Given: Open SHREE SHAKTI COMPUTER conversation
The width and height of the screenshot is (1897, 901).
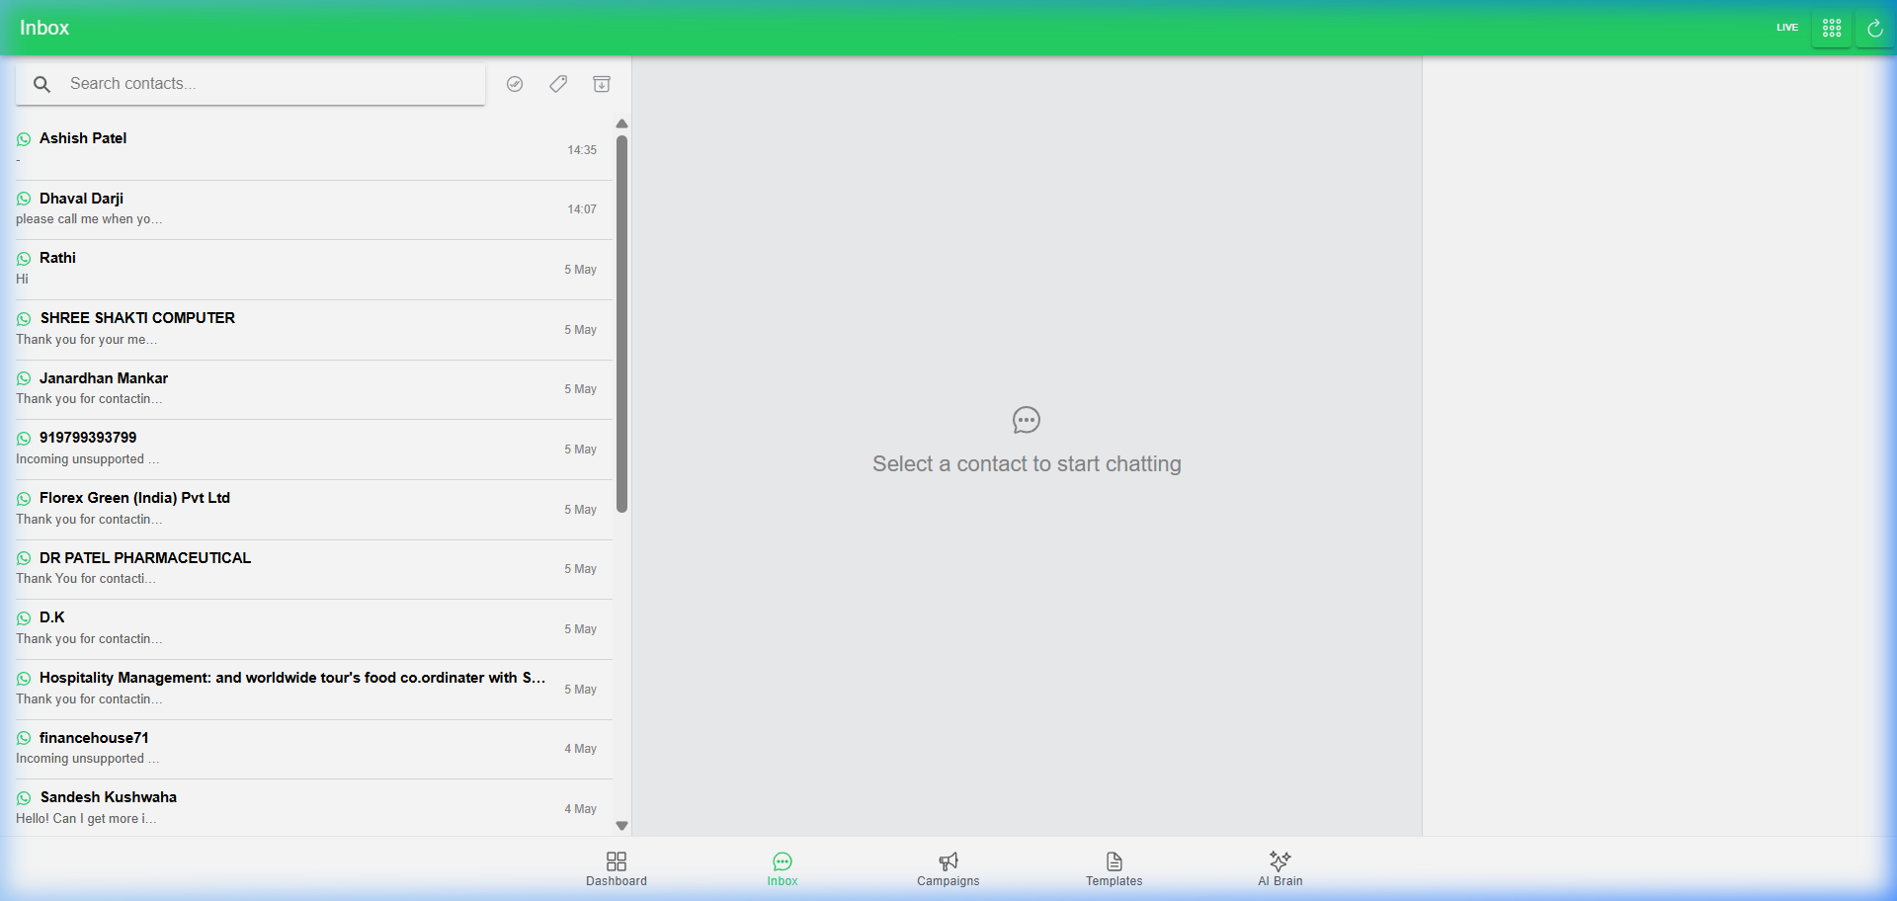Looking at the screenshot, I should point(314,330).
